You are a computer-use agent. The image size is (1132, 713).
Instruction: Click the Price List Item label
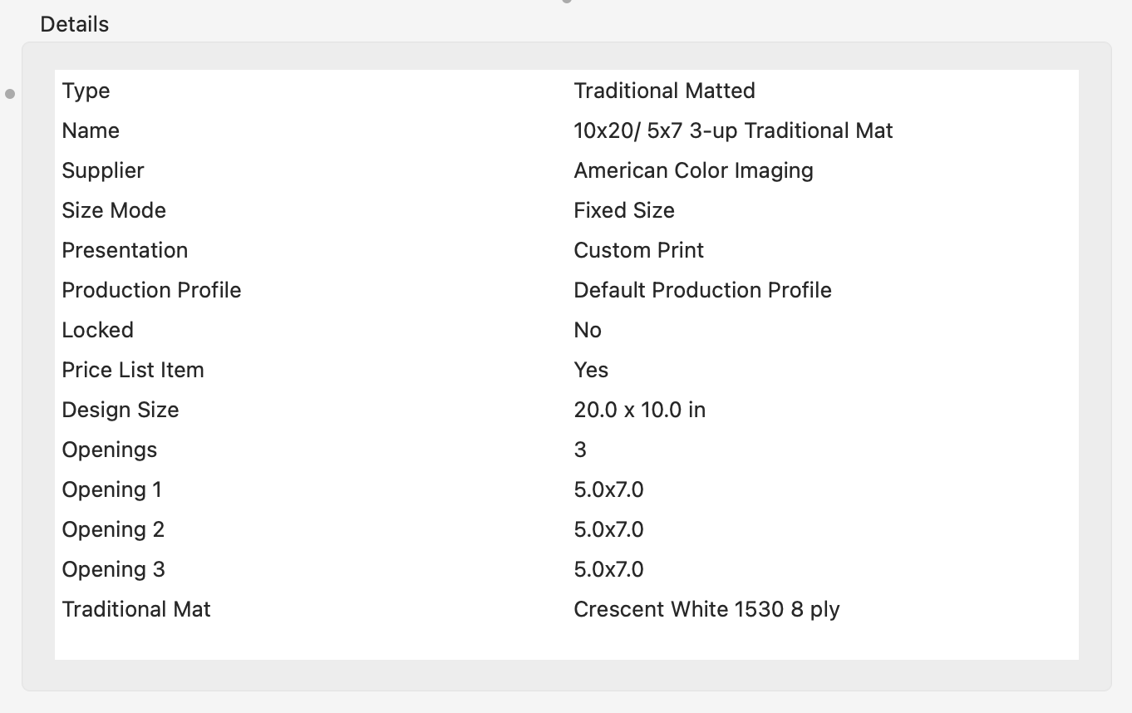133,370
